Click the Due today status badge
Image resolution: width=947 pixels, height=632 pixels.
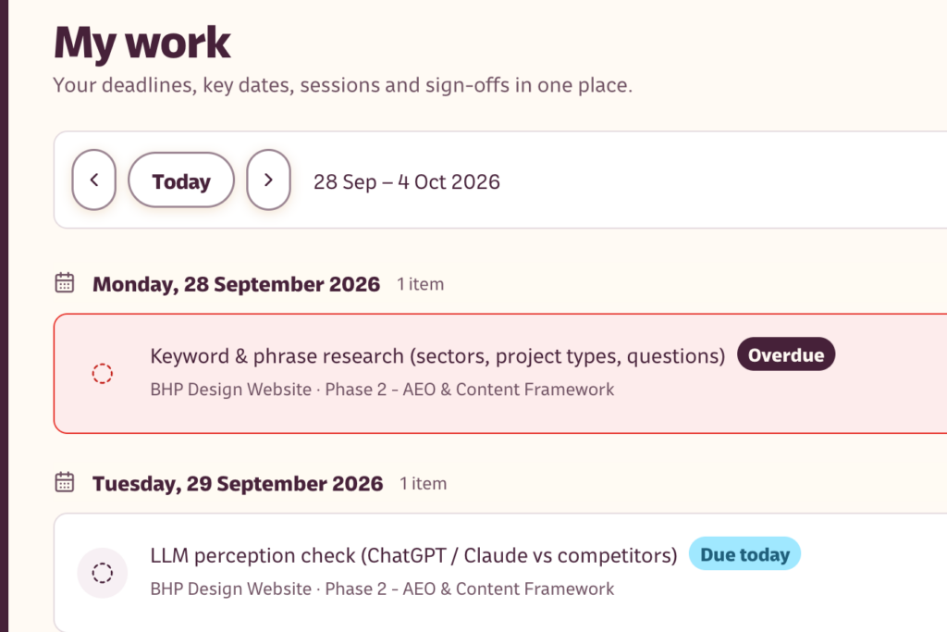(x=744, y=554)
